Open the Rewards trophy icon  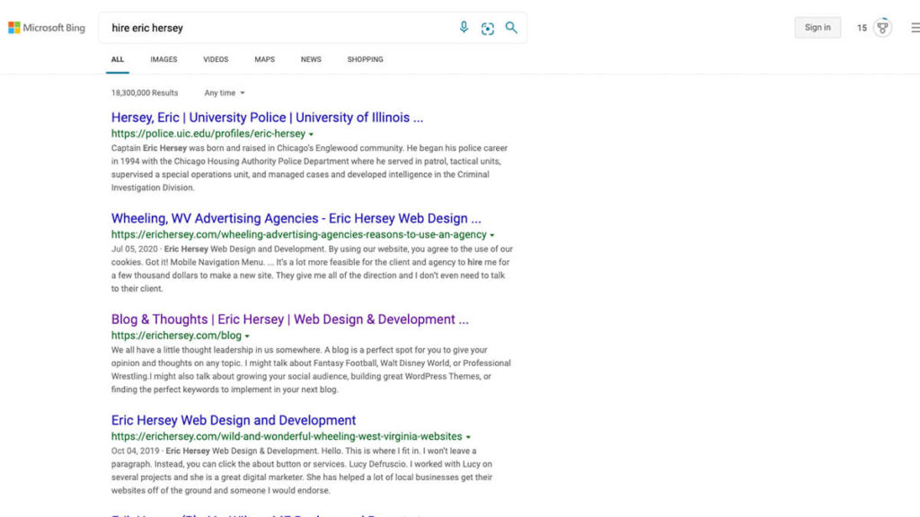(x=882, y=28)
